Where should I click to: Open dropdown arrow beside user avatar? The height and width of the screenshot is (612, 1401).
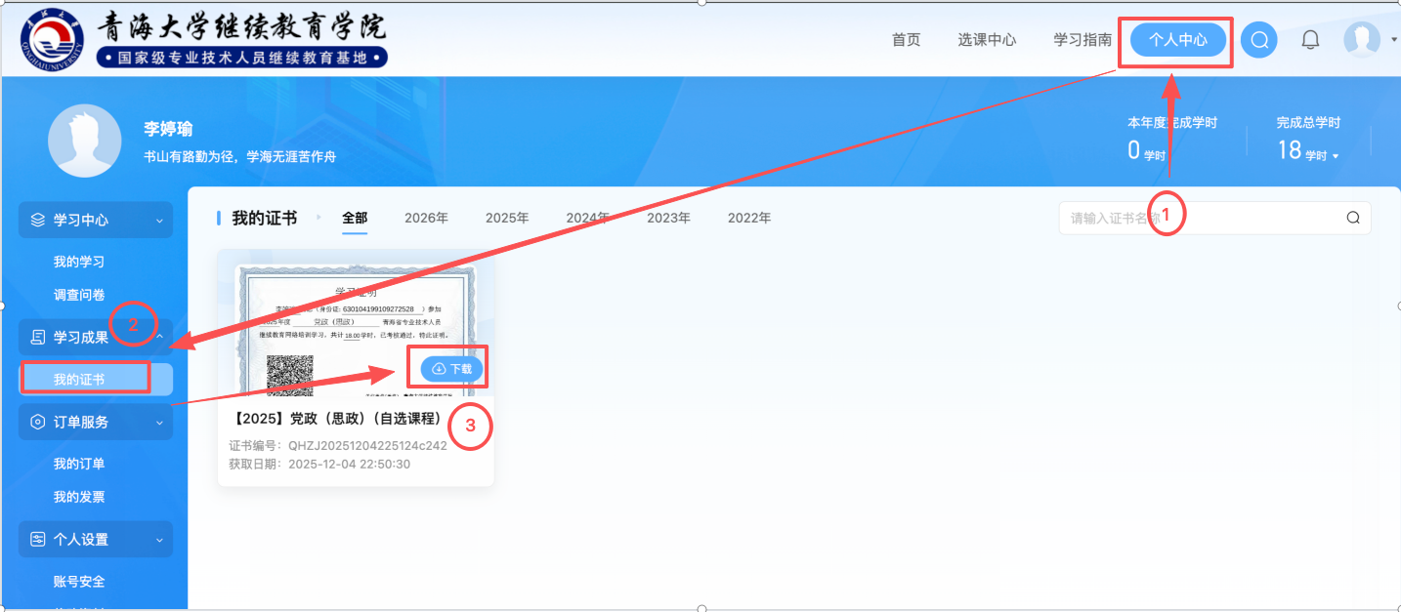pyautogui.click(x=1393, y=40)
